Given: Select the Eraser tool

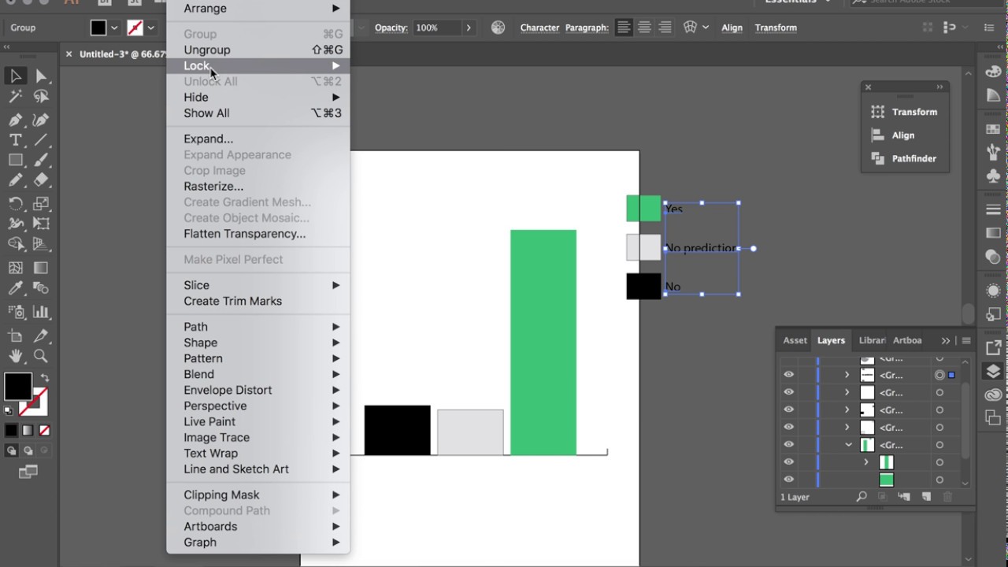Looking at the screenshot, I should coord(41,180).
